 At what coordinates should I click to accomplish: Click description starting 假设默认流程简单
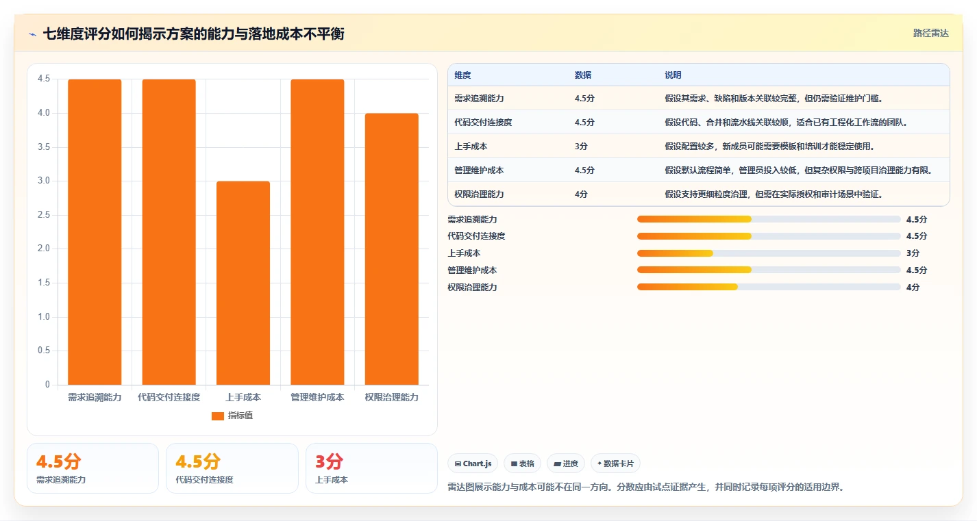(x=798, y=170)
